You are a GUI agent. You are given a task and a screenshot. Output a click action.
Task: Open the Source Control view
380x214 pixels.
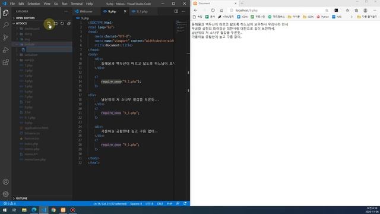(x=5, y=37)
